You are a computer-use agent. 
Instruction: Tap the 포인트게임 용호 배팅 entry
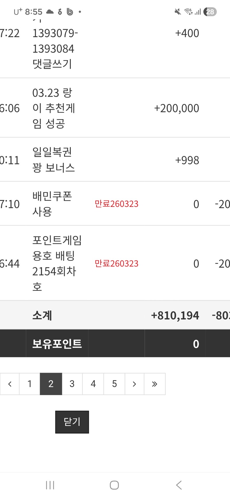(x=57, y=263)
